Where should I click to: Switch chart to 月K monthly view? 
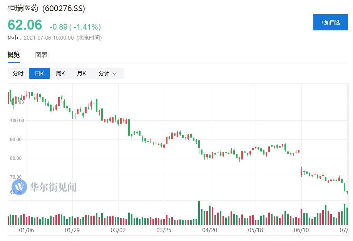[82, 73]
